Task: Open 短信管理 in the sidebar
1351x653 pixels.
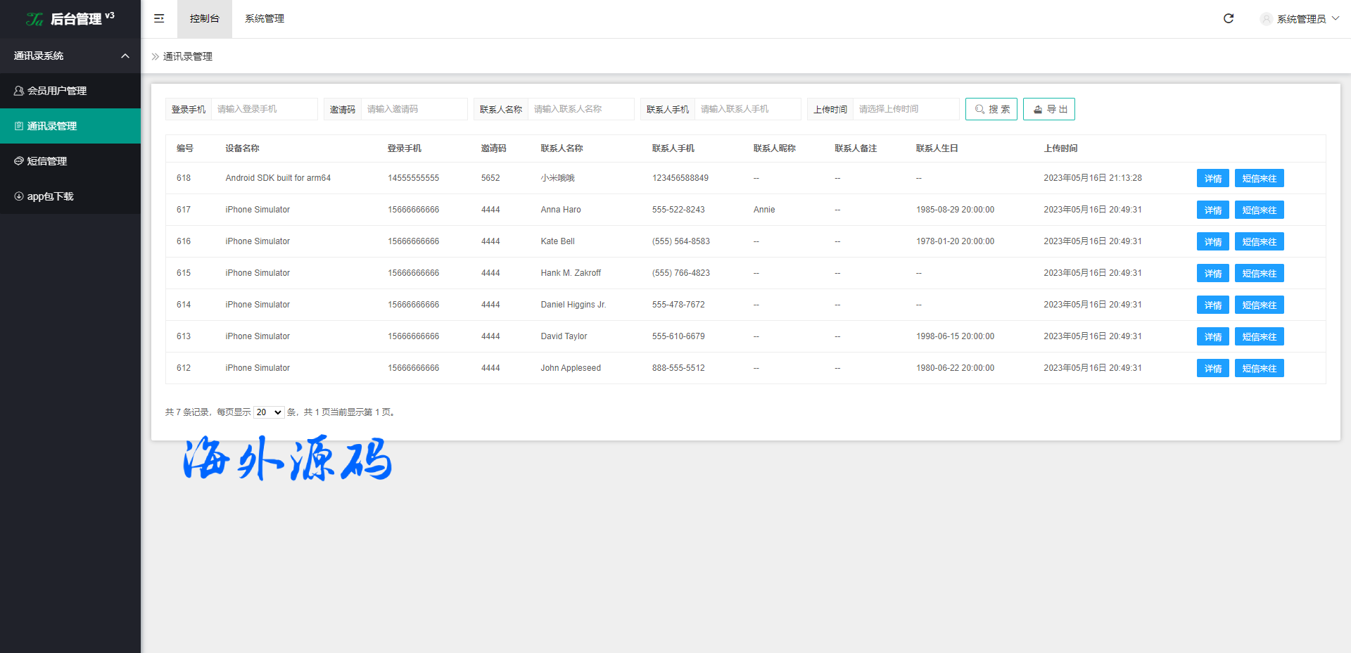Action: coord(46,161)
